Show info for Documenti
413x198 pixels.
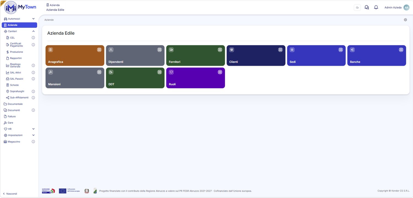coord(33,110)
